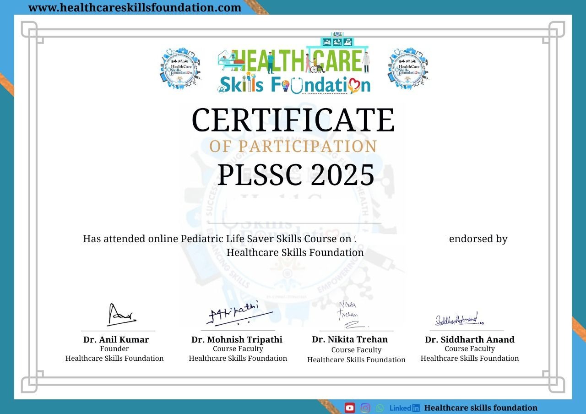
Task: Open the Instagram icon in the footer
Action: (x=365, y=408)
